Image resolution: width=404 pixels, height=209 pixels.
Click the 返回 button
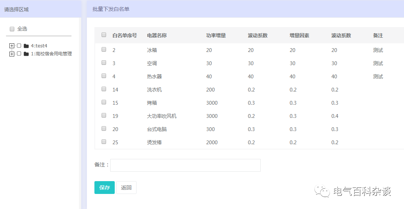pyautogui.click(x=126, y=188)
